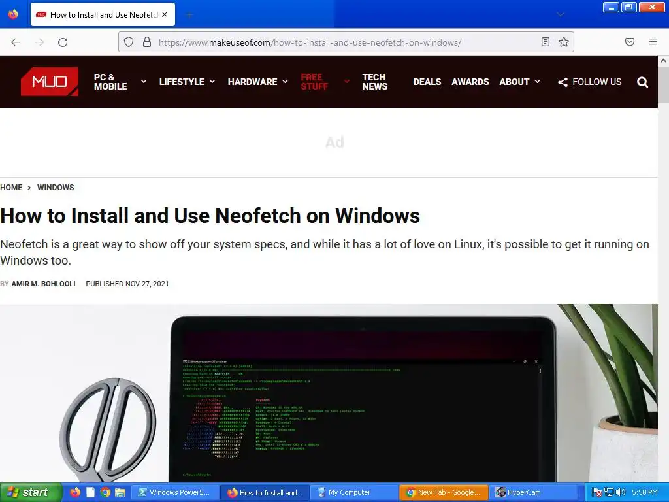Open the Windows Start menu
Image resolution: width=669 pixels, height=502 pixels.
tap(31, 492)
